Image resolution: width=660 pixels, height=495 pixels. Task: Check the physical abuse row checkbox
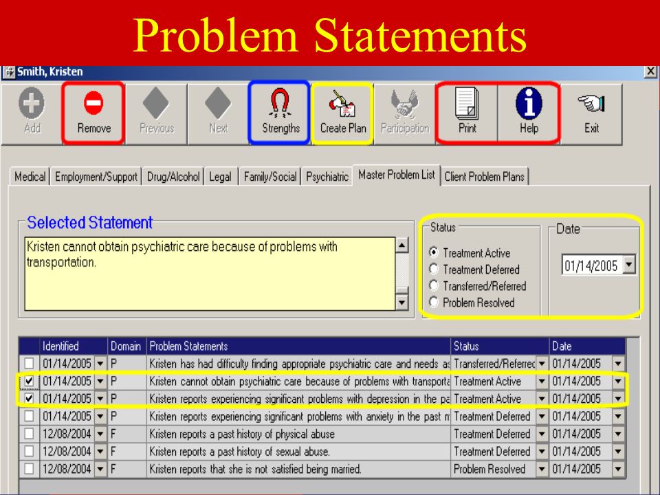[x=29, y=434]
